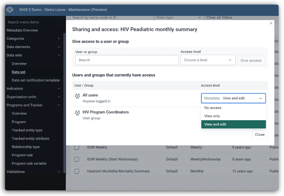Select View and edit option
Image resolution: width=284 pixels, height=196 pixels.
click(233, 124)
